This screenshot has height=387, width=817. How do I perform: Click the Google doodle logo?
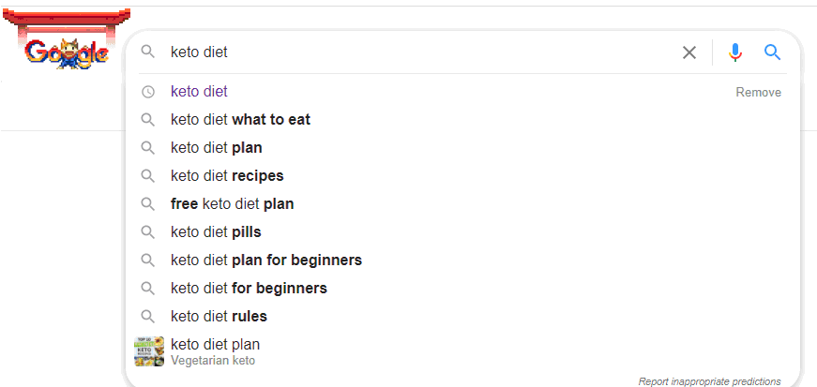click(67, 49)
